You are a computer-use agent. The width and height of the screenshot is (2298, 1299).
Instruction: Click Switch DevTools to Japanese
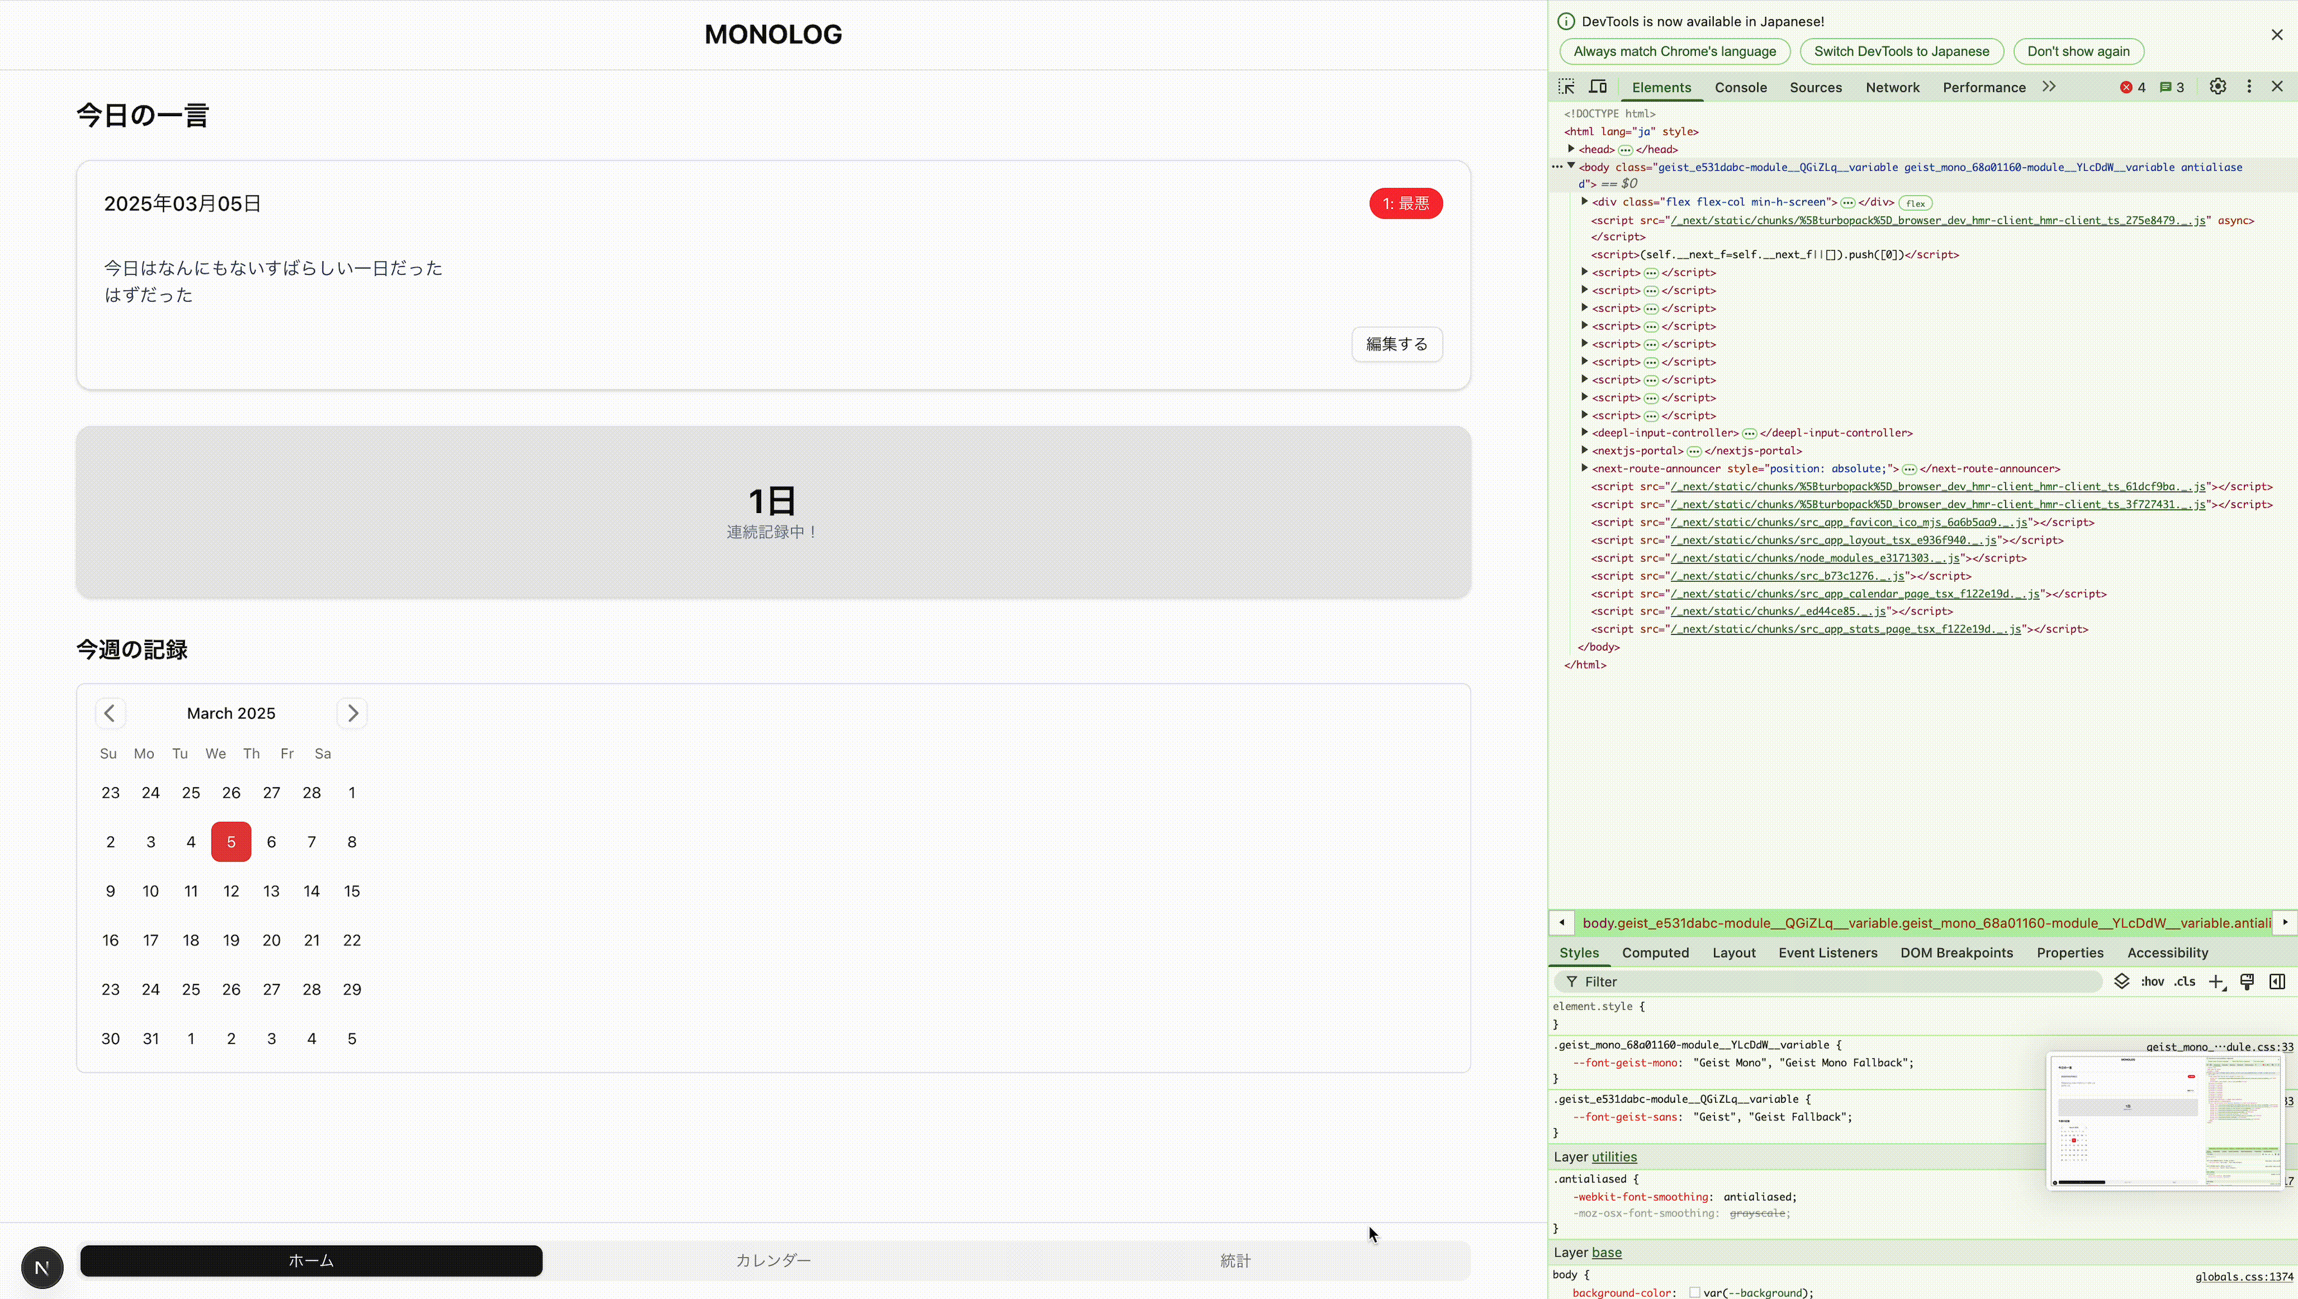click(x=1901, y=51)
